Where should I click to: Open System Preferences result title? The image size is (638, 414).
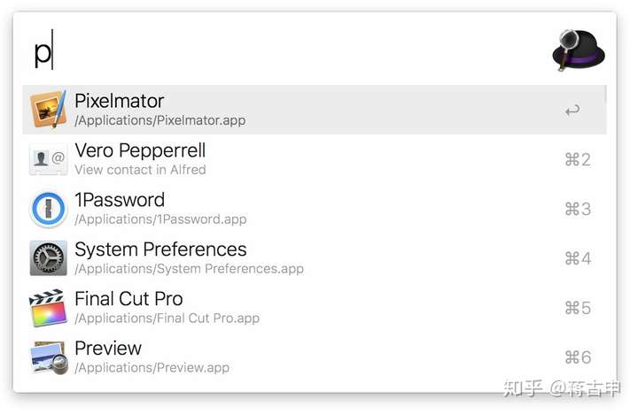click(160, 249)
